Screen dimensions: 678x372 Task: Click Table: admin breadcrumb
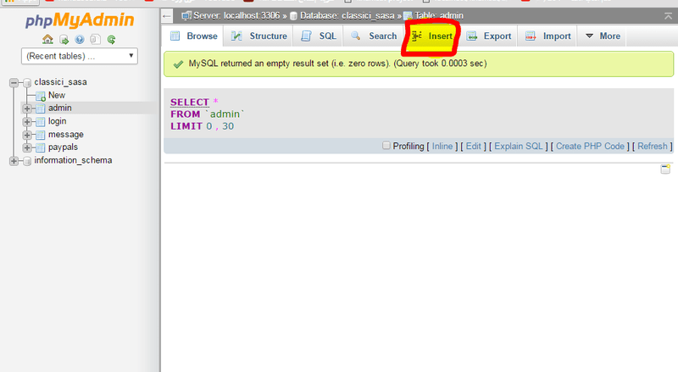click(439, 16)
